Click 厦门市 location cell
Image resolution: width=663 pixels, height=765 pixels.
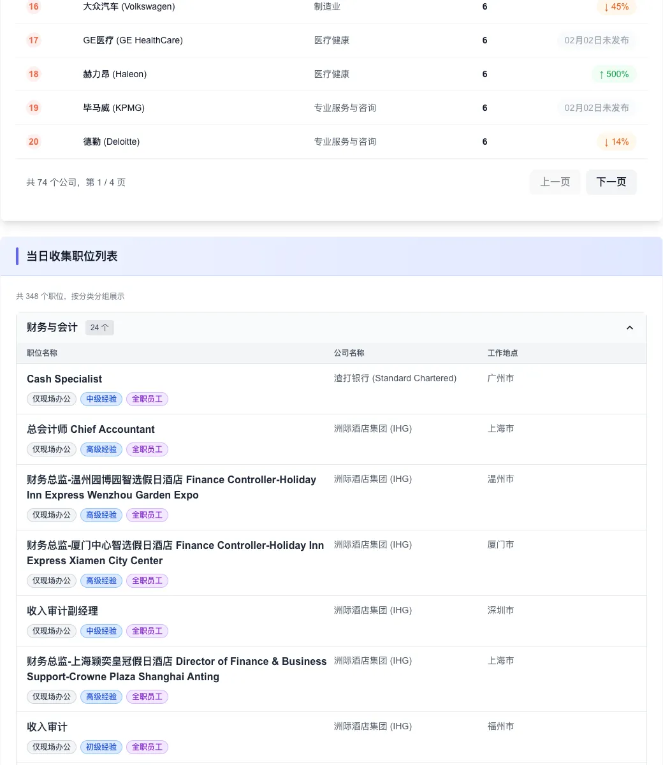(x=501, y=544)
